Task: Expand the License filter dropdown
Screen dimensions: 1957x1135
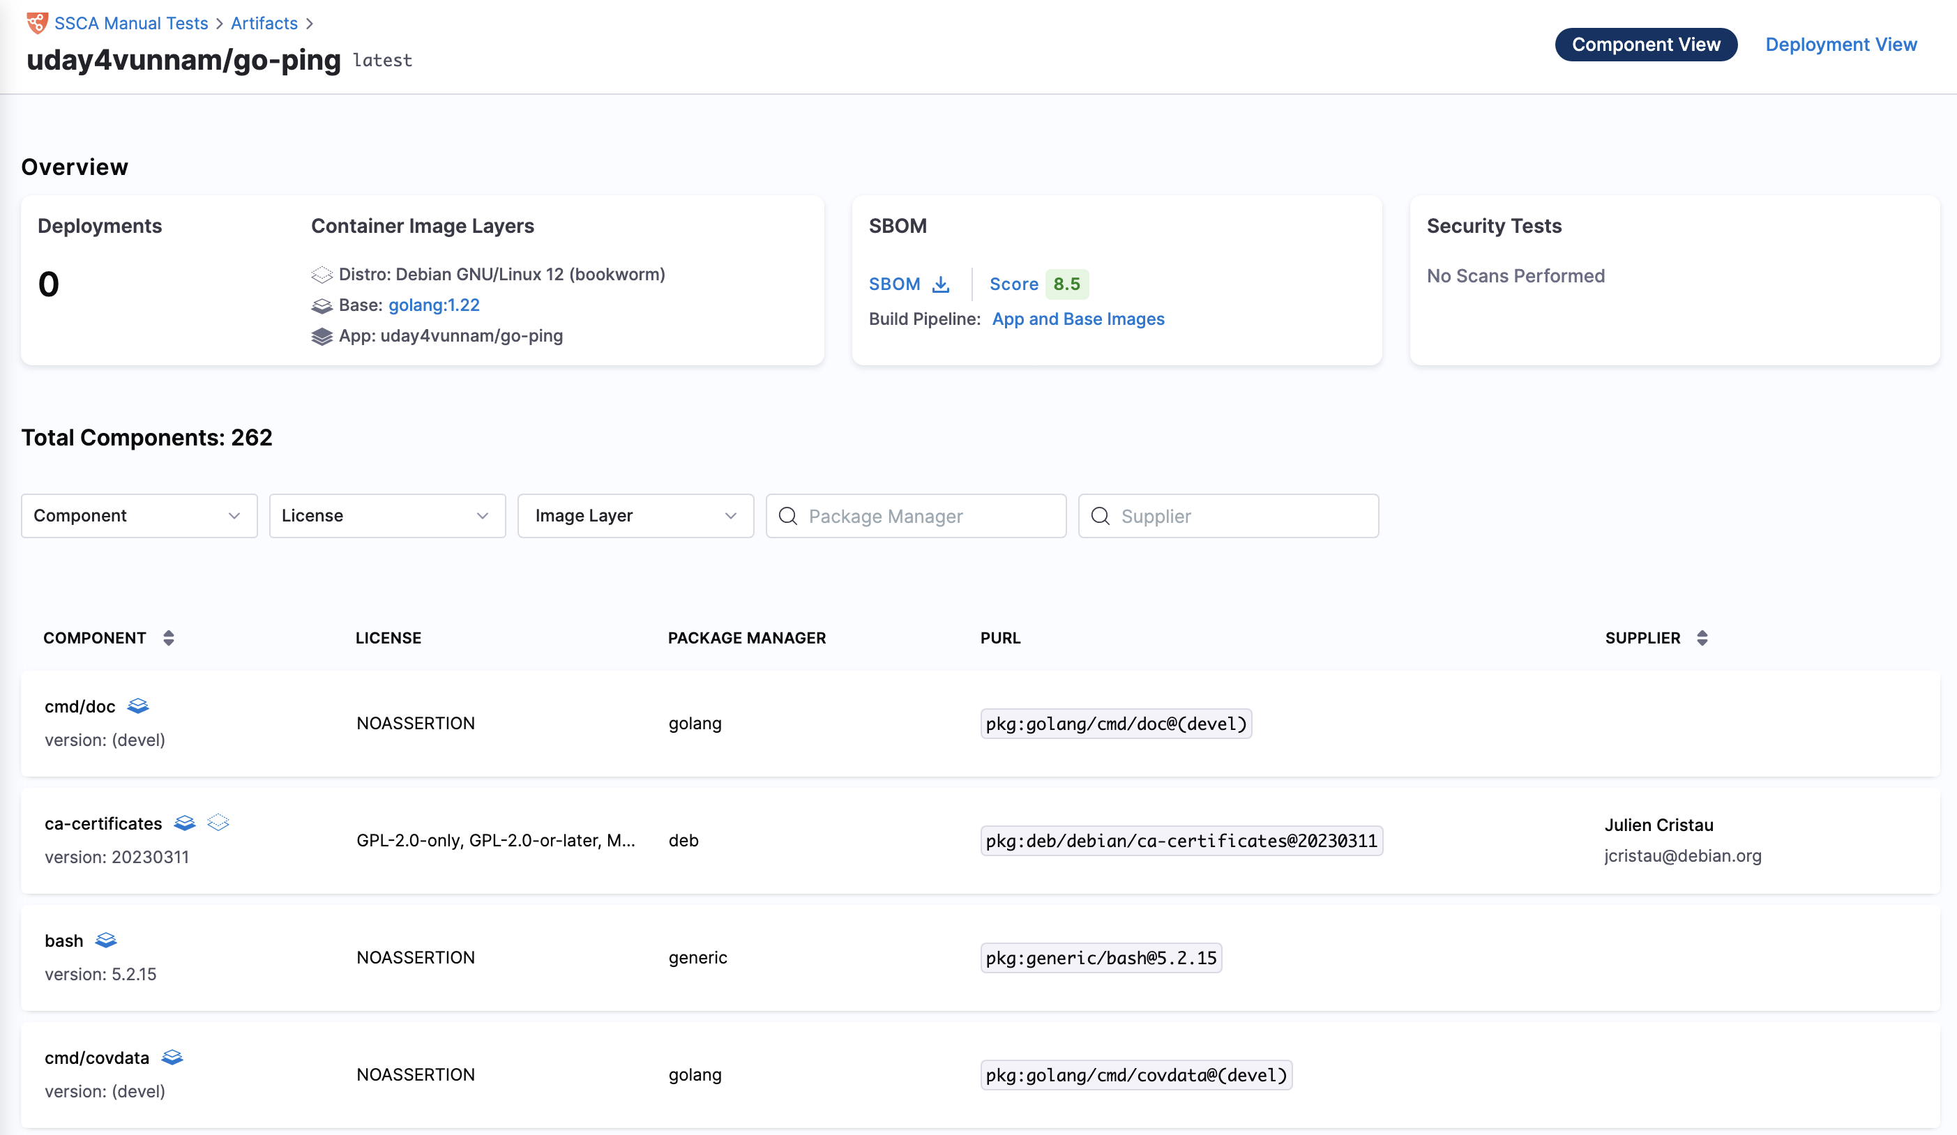Action: (x=387, y=515)
